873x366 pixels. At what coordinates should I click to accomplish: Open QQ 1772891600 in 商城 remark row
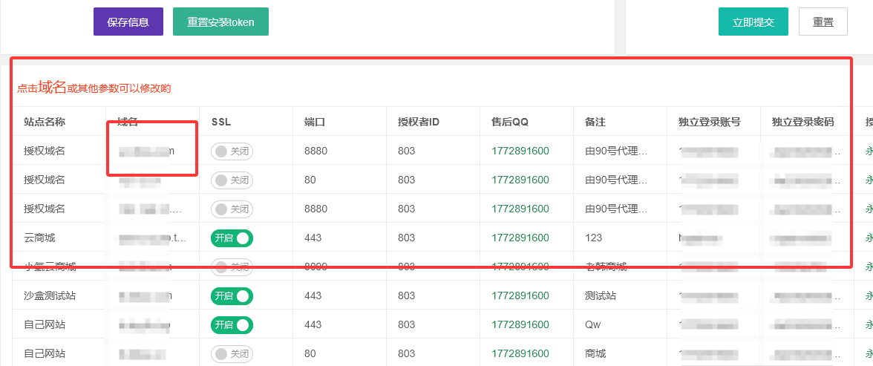coord(520,353)
